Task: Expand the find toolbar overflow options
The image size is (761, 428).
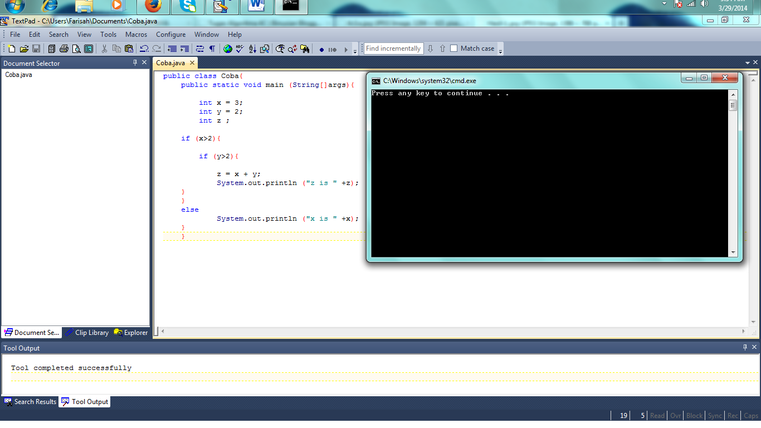Action: [x=500, y=51]
